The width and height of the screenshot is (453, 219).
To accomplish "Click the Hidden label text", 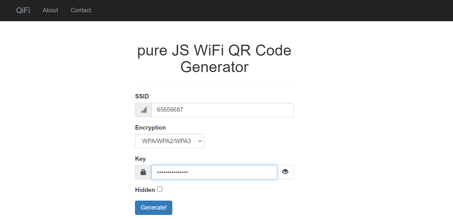I will coord(145,190).
